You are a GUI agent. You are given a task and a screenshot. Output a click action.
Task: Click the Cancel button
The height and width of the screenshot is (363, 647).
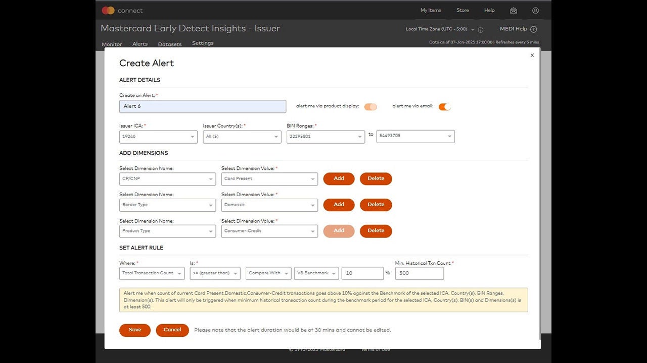pos(172,330)
